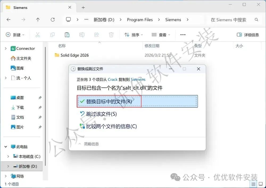This screenshot has height=188, width=266.
Task: Expand the 流 - 个人 tree node
Action: click(x=6, y=78)
